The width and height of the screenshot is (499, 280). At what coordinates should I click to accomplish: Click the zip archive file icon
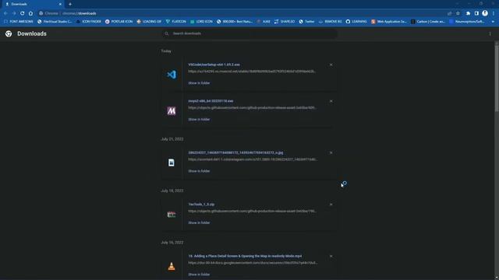tap(172, 215)
